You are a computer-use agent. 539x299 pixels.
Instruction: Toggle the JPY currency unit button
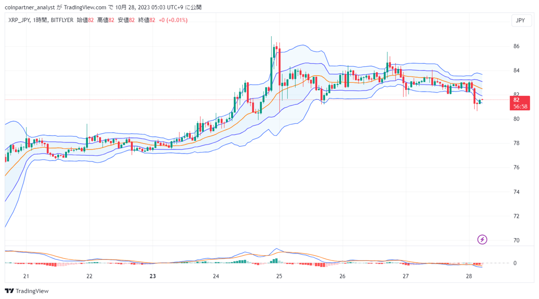pos(521,20)
